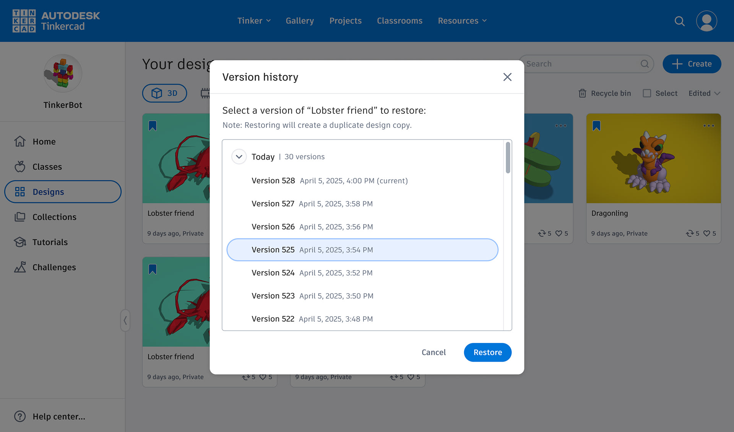The height and width of the screenshot is (432, 734).
Task: Open the Edited sort dropdown
Action: [x=704, y=93]
